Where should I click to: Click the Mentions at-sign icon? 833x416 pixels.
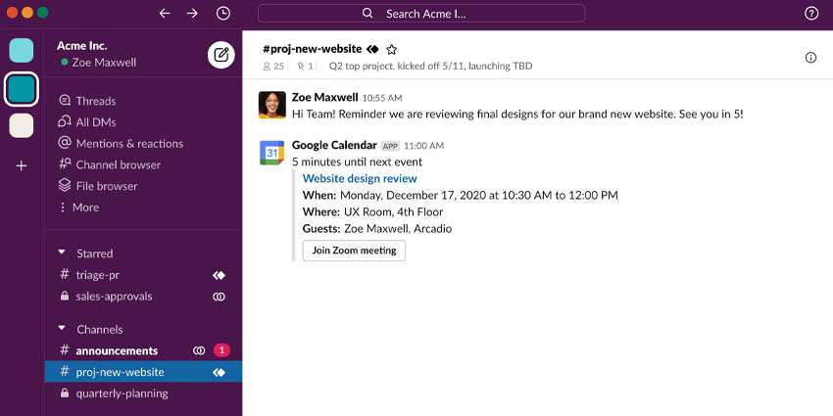click(65, 143)
